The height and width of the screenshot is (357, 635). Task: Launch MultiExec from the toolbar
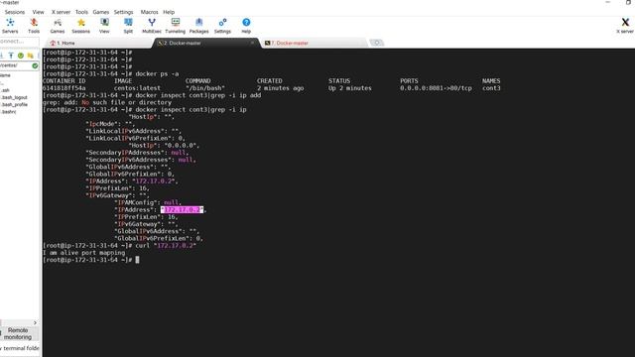[152, 26]
